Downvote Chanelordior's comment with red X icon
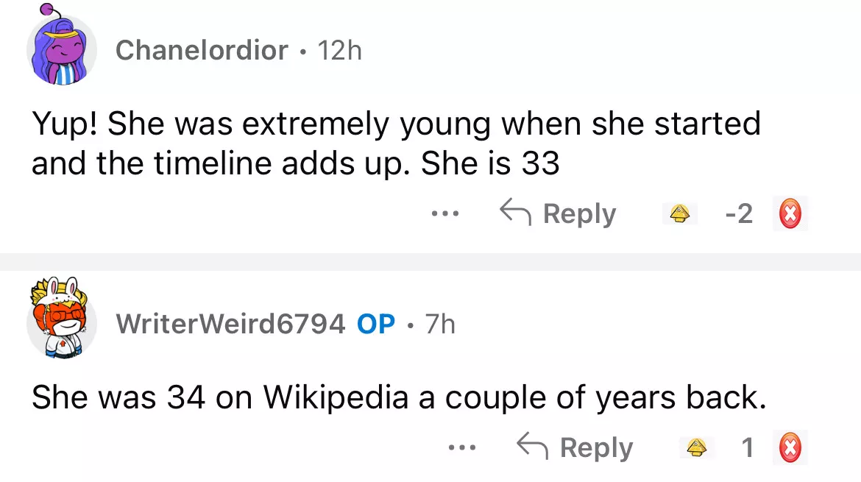861x482 pixels. (x=790, y=214)
